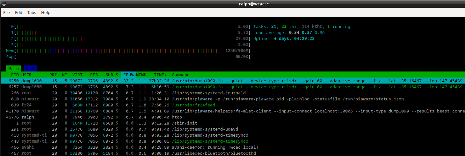The height and width of the screenshot is (156, 465).
Task: Sort by the MEM% column header
Action: click(141, 75)
